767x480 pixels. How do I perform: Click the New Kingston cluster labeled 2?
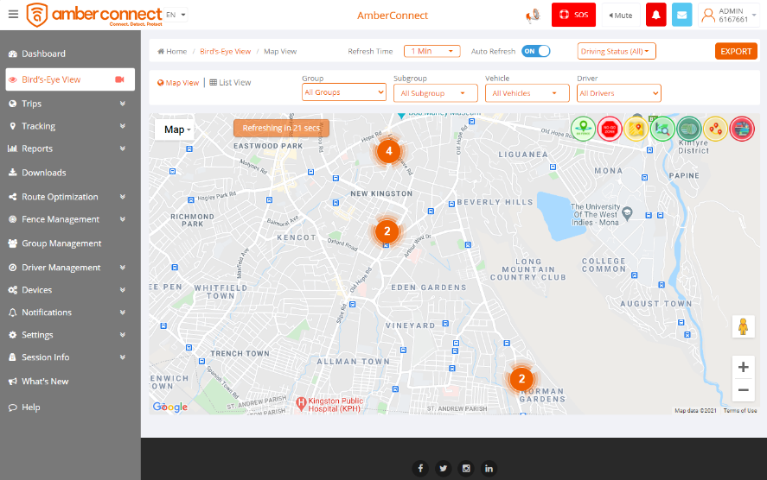click(387, 231)
